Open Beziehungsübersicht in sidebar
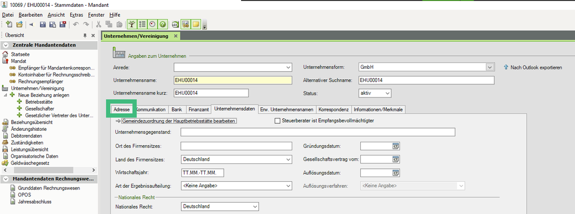The height and width of the screenshot is (214, 575). tap(32, 122)
